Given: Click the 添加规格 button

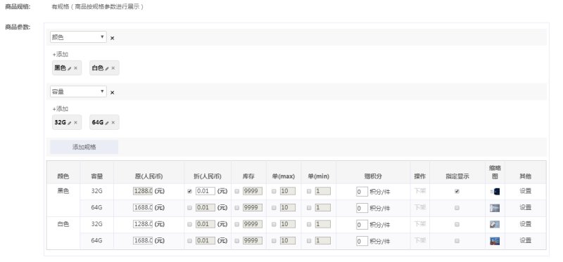Looking at the screenshot, I should [x=84, y=147].
